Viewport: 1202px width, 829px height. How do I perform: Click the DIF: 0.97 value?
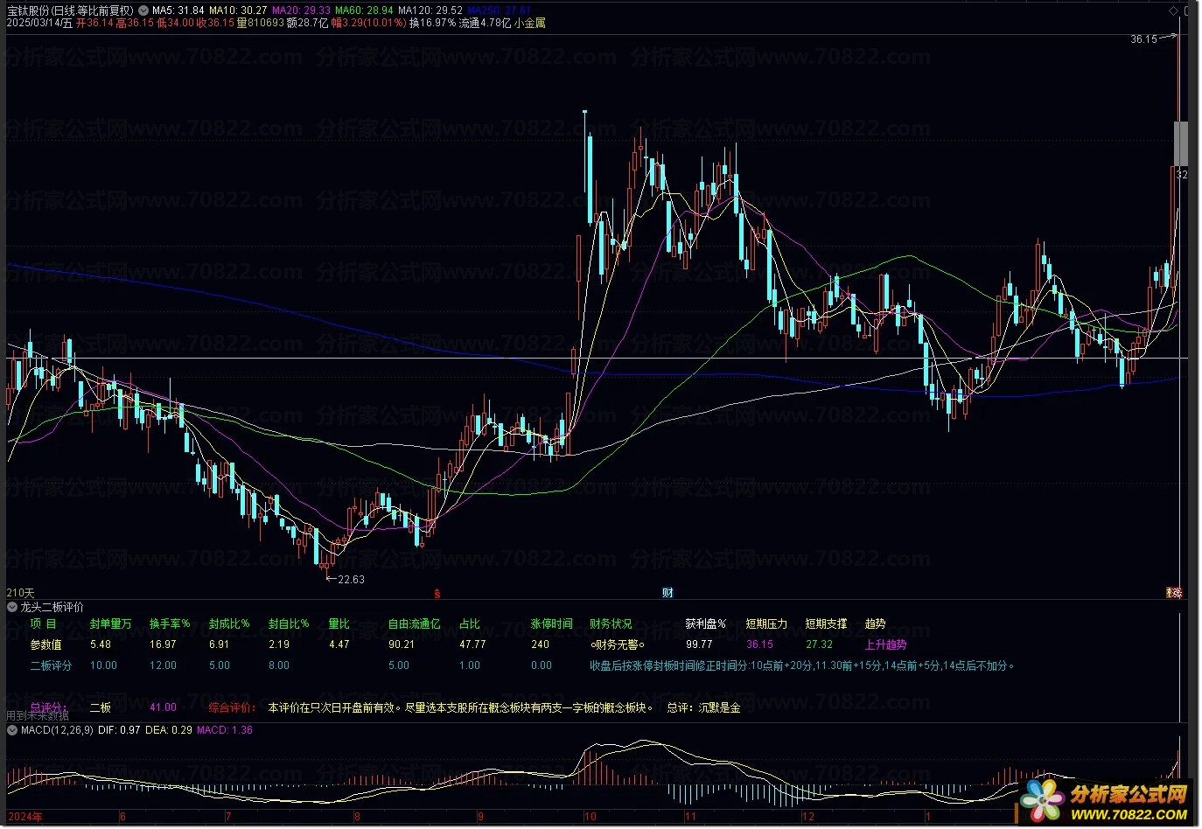point(119,730)
